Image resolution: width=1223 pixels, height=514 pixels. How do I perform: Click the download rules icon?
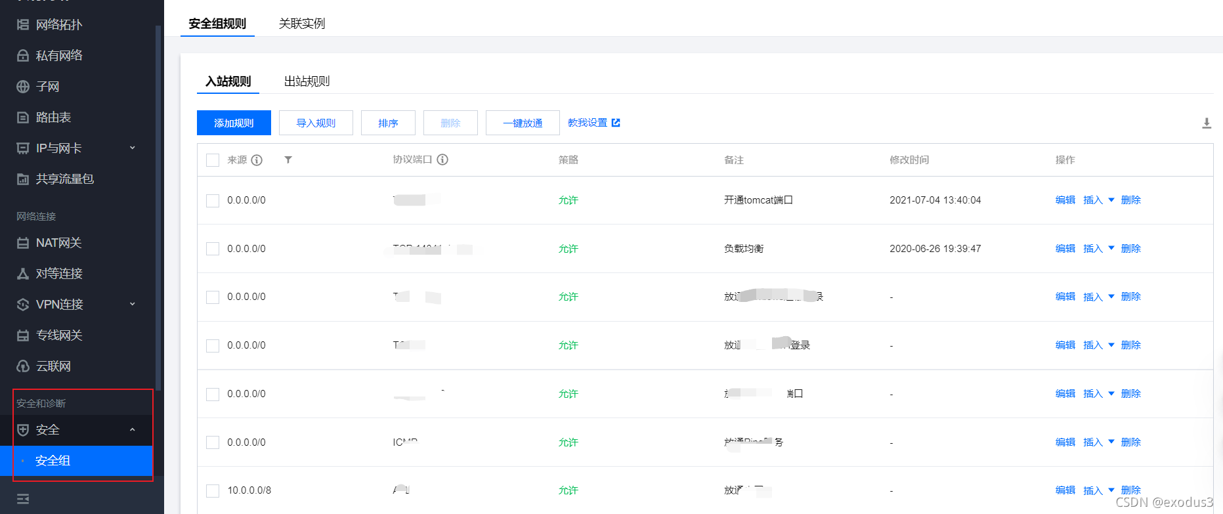click(1207, 123)
